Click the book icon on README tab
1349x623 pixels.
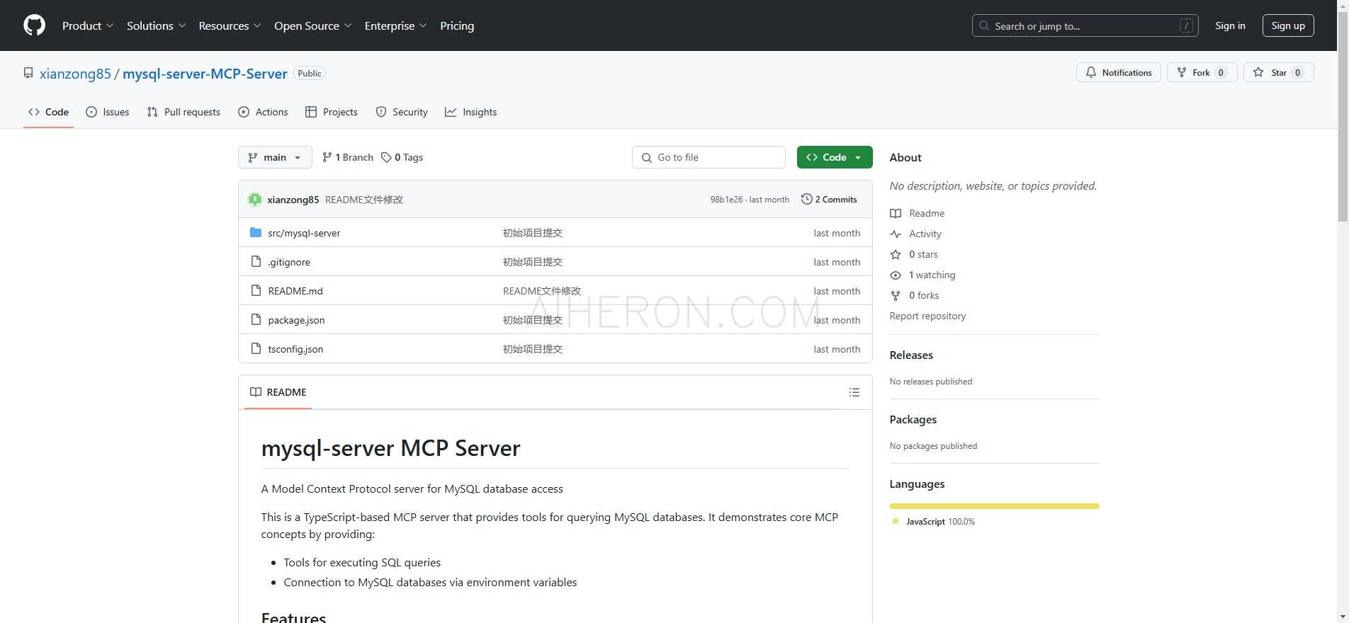pyautogui.click(x=256, y=392)
